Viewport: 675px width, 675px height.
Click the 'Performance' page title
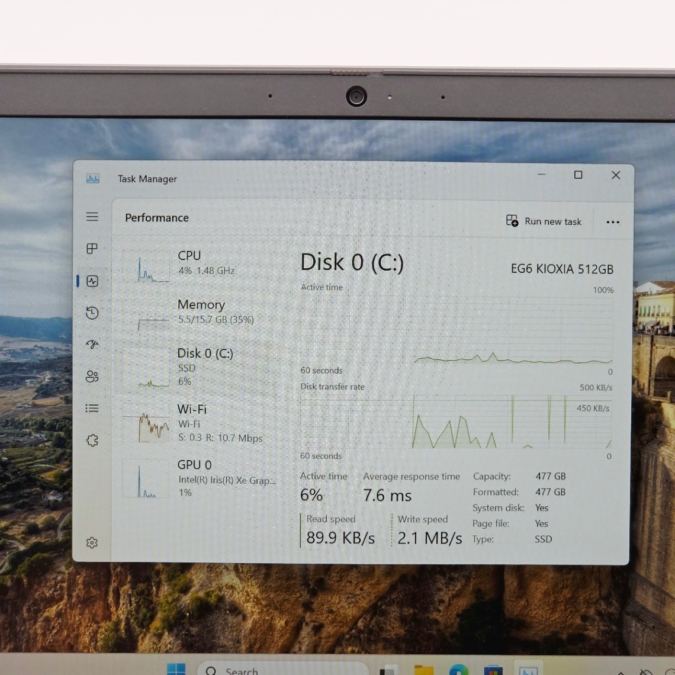click(x=157, y=218)
